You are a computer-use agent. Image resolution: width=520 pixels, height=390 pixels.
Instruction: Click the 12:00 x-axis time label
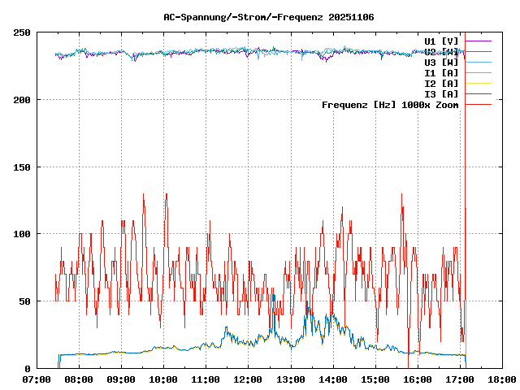(248, 379)
